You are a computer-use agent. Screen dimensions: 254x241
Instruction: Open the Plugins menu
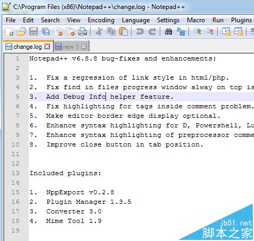[x=241, y=20]
